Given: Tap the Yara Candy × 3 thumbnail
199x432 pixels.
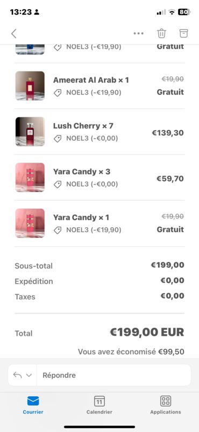Looking at the screenshot, I should tap(30, 177).
